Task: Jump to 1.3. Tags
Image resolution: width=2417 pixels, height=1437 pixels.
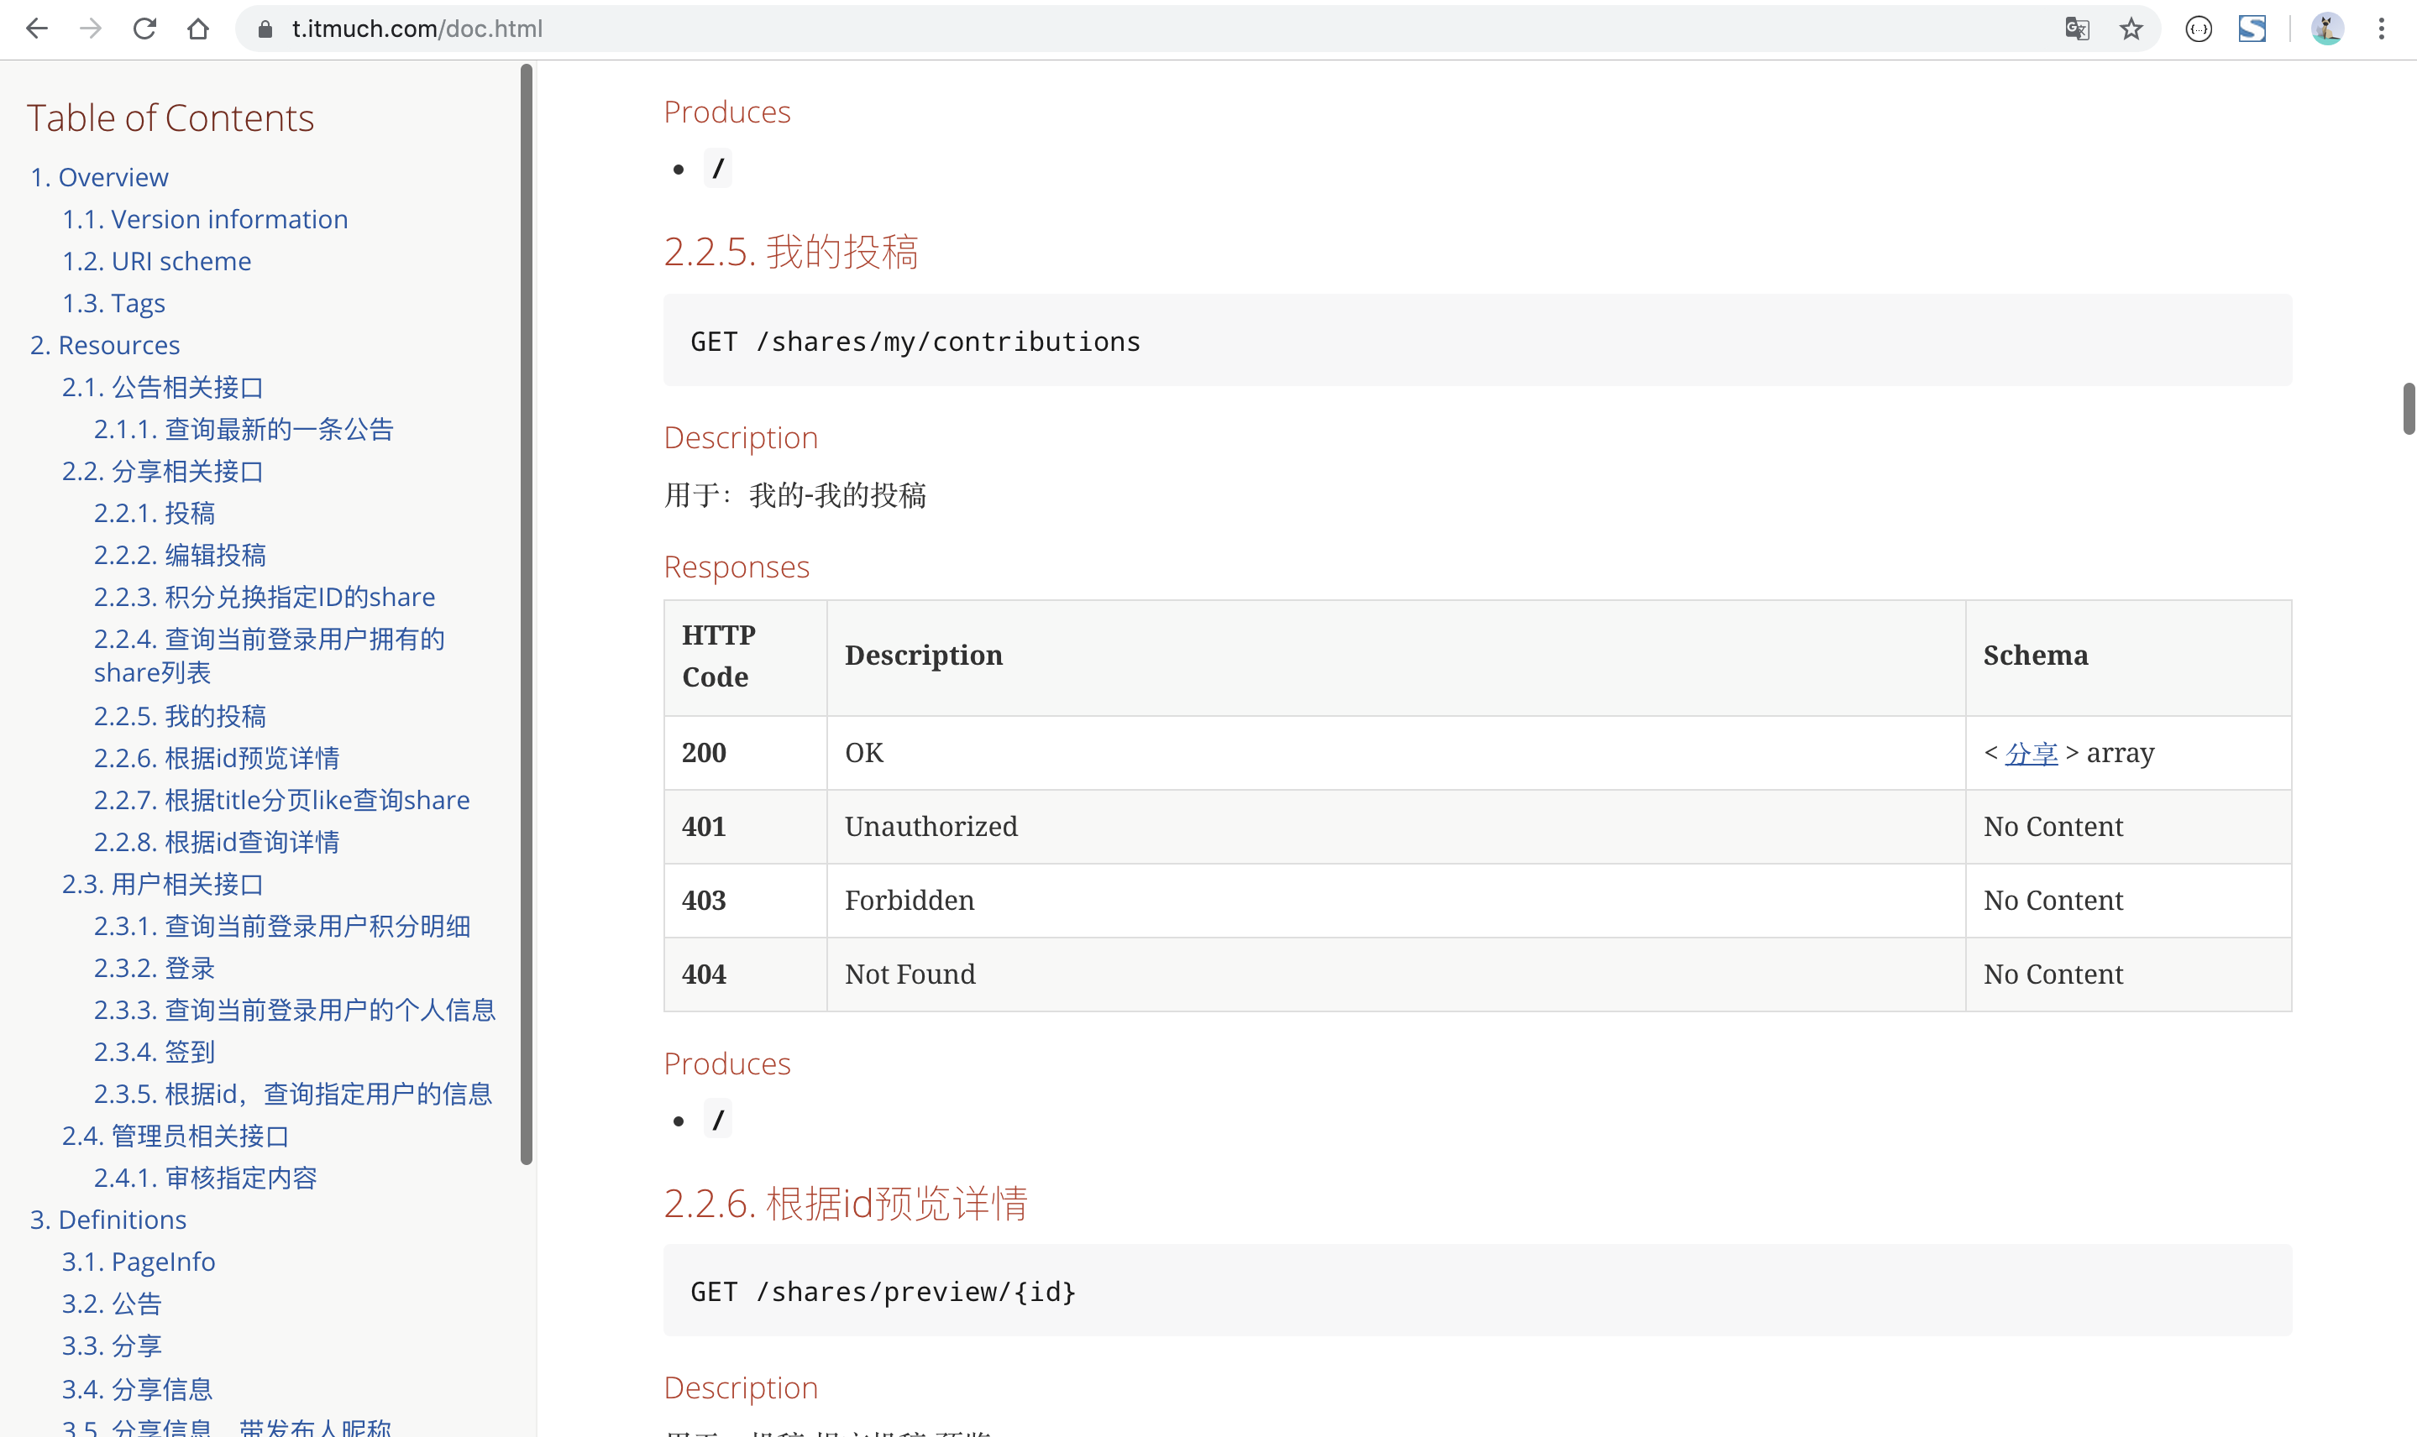Action: point(113,303)
